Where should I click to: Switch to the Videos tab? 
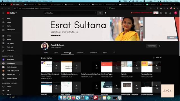56,52
